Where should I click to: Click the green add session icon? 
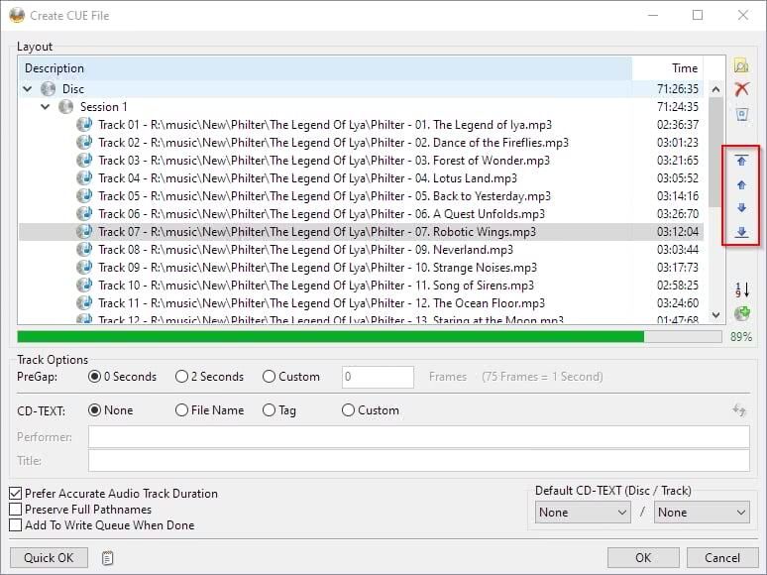click(742, 313)
